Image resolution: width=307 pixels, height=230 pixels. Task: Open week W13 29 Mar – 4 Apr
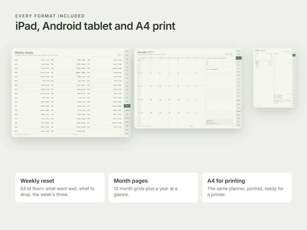[32, 114]
